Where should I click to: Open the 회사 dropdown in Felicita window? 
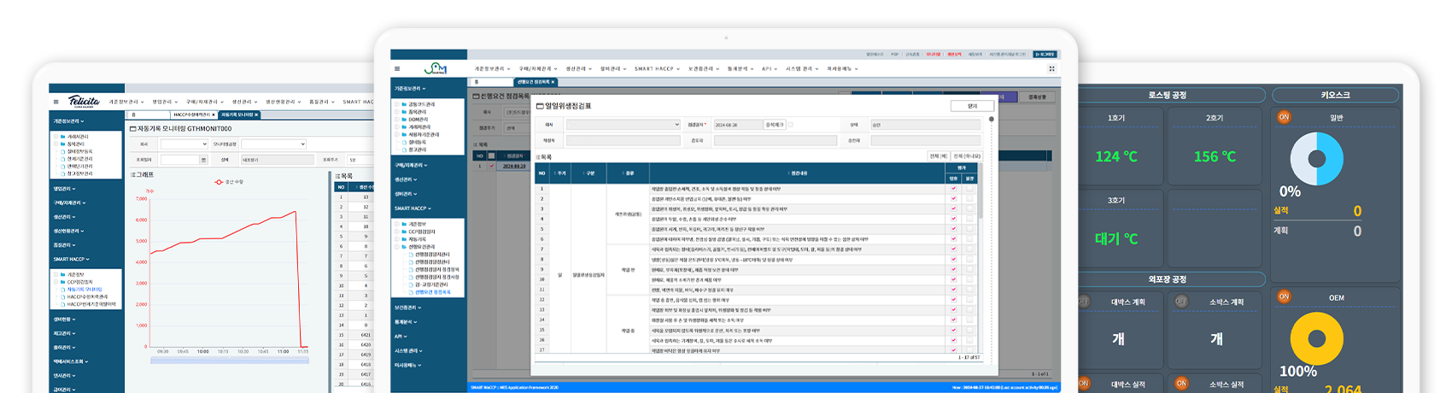point(184,144)
